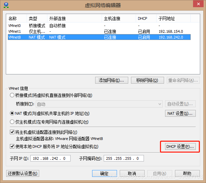The height and width of the screenshot is (183, 206).
Task: Open 自动设置(U)... button
Action: click(x=180, y=104)
